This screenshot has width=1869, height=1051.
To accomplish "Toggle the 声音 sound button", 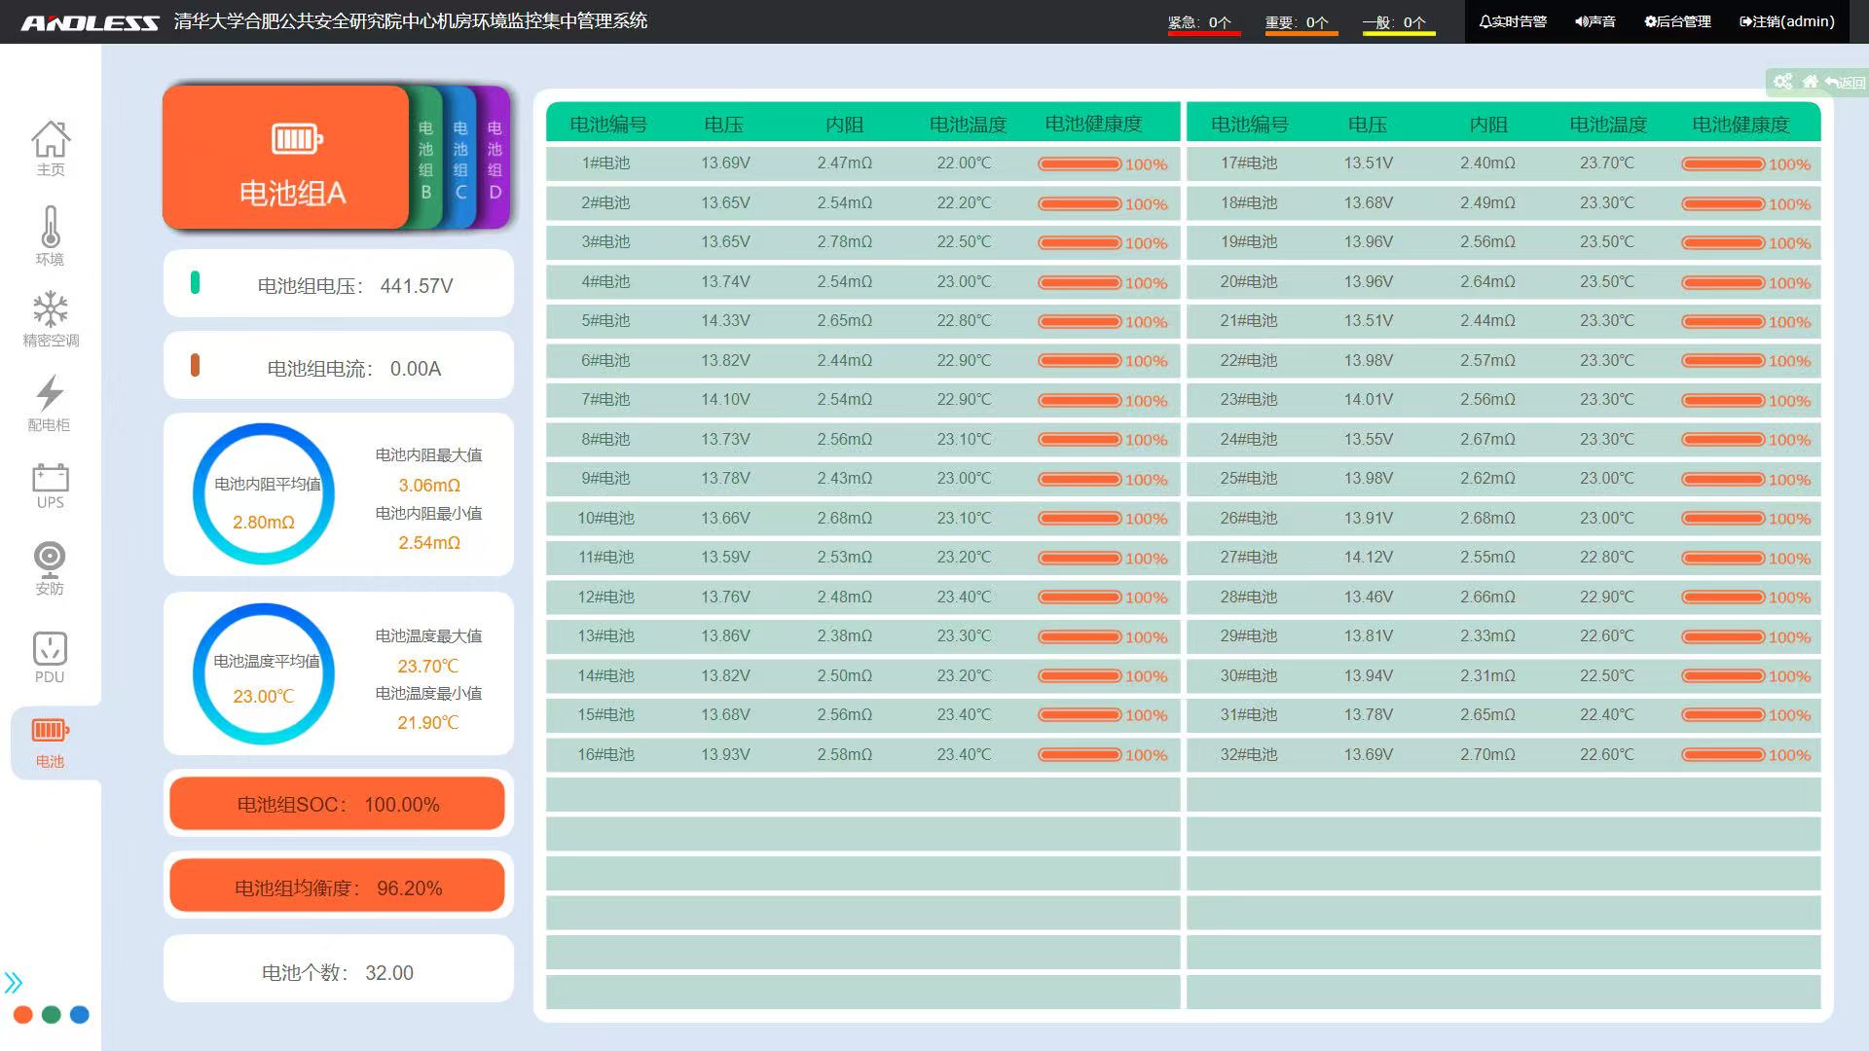I will 1594,21.
